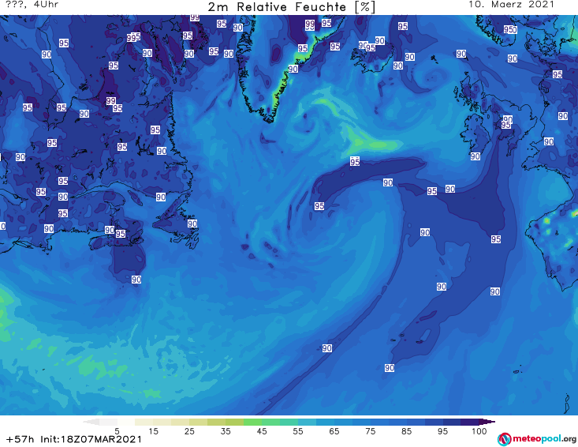Click the pale grey arrow tip starting the colorbar
The image size is (578, 447).
pos(91,422)
